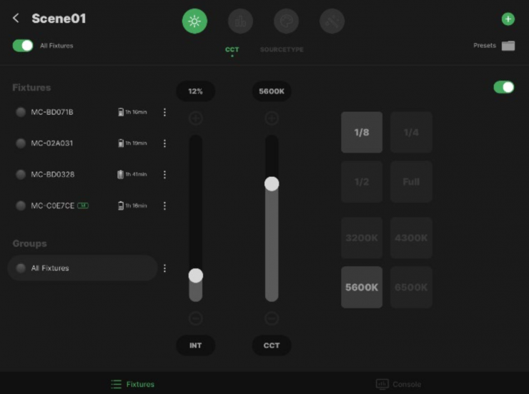Open options menu for All Fixtures group
Viewport: 529px width, 394px height.
pyautogui.click(x=164, y=268)
